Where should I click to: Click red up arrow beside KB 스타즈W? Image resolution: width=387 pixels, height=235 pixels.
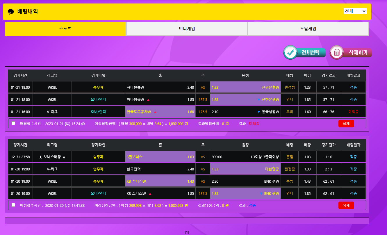[150, 194]
